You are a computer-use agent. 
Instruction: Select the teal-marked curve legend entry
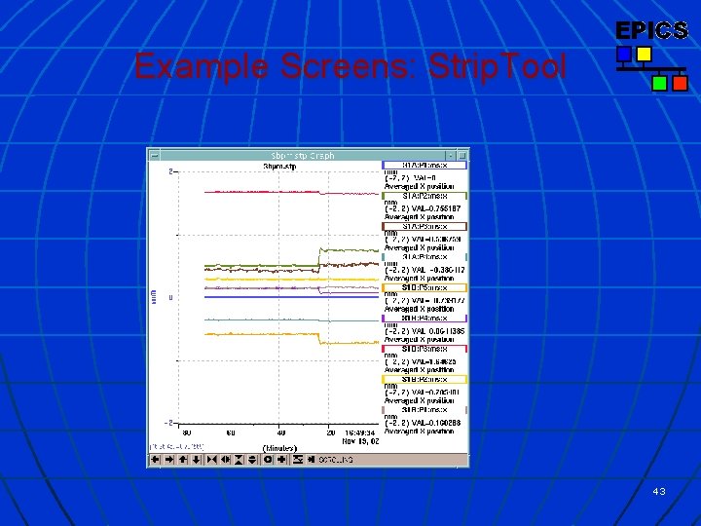(x=424, y=257)
